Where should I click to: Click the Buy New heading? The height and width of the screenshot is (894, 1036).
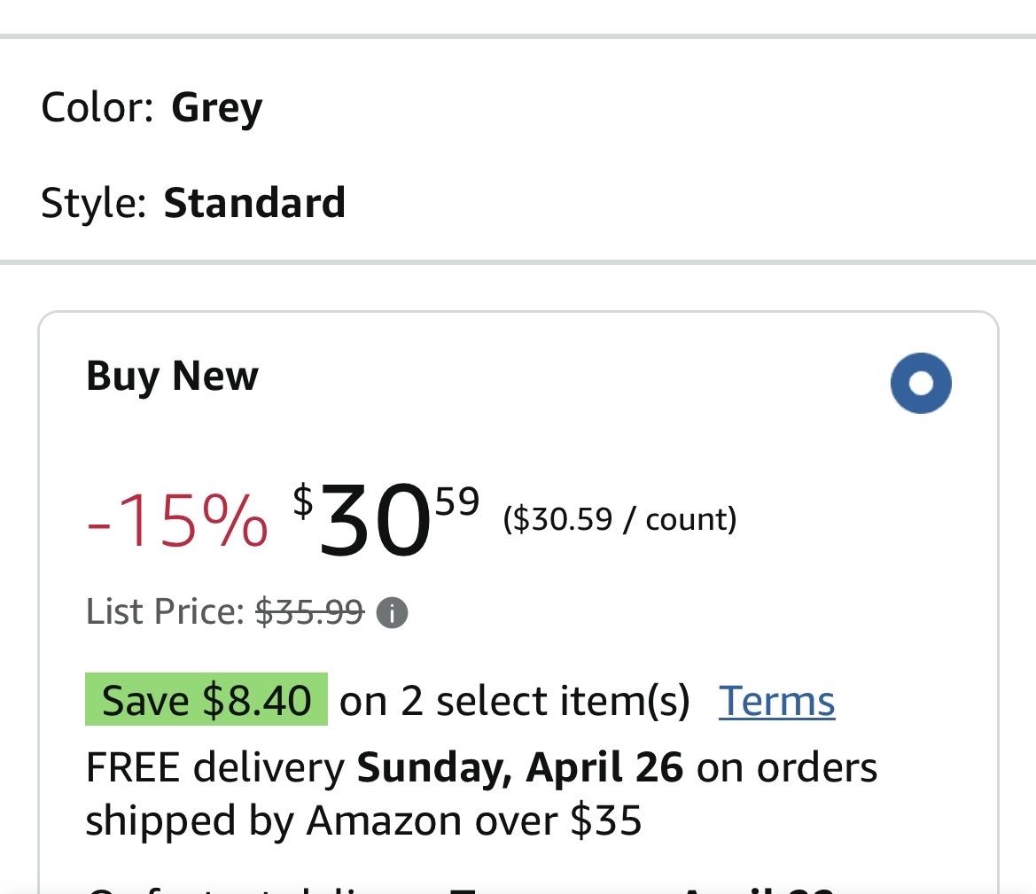pos(172,376)
